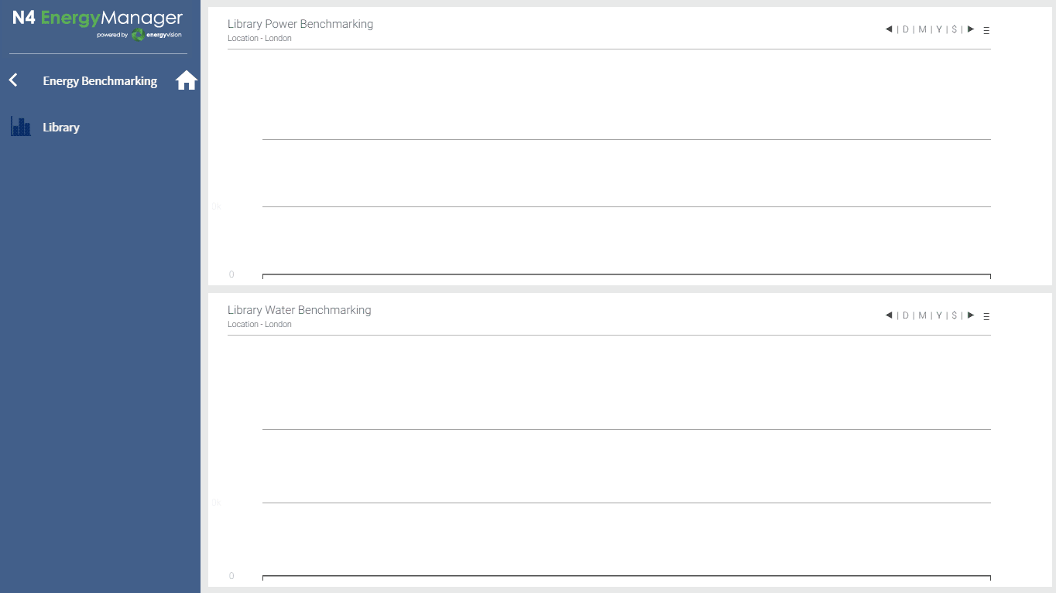
Task: Toggle cost display on Water Benchmarking chart
Action: tap(954, 315)
